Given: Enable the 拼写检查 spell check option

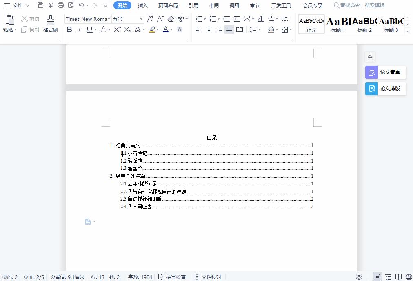Looking at the screenshot, I should 172,277.
